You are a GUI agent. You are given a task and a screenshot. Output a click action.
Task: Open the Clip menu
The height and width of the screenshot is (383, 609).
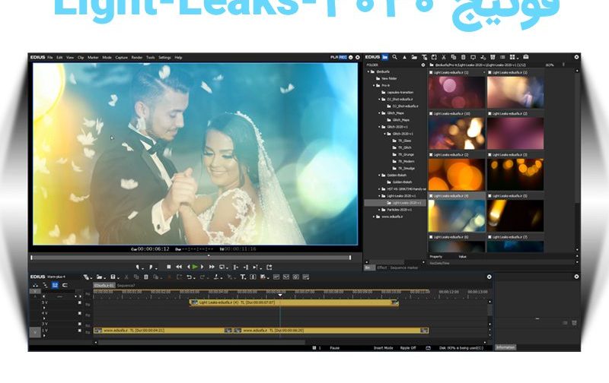point(81,57)
